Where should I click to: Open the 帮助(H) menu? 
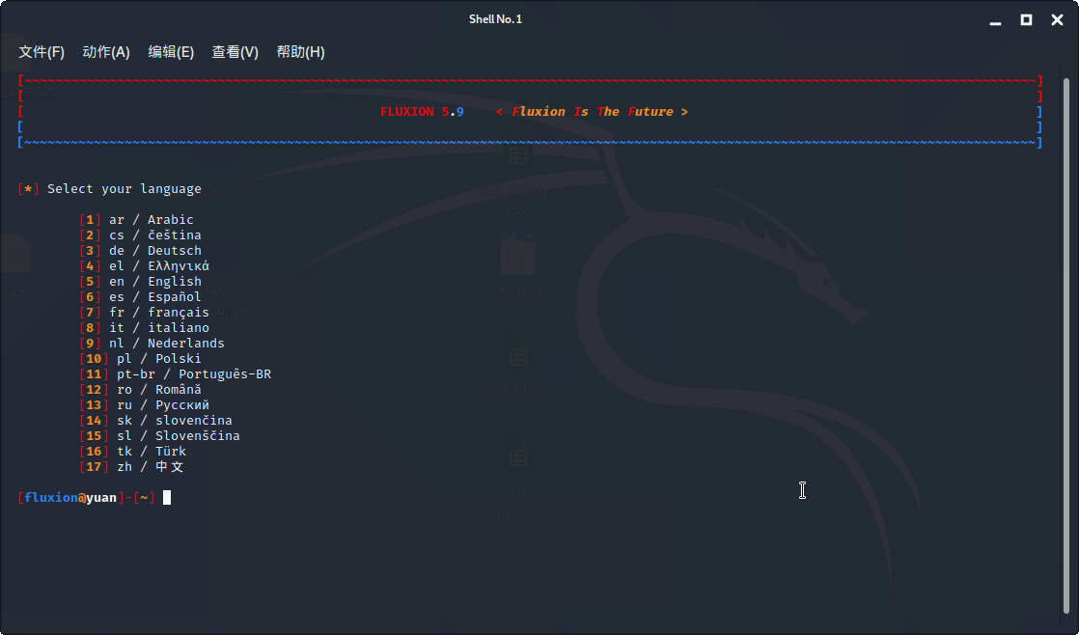pyautogui.click(x=300, y=52)
